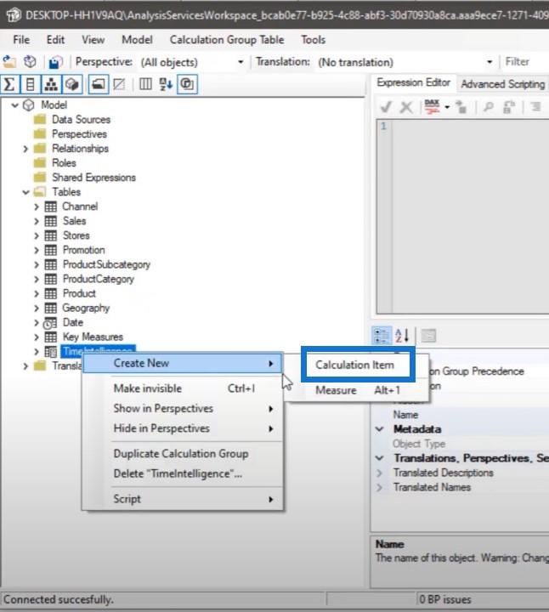Viewport: 549px width, 612px height.
Task: Click the alphabetical properties sort icon
Action: pos(402,336)
